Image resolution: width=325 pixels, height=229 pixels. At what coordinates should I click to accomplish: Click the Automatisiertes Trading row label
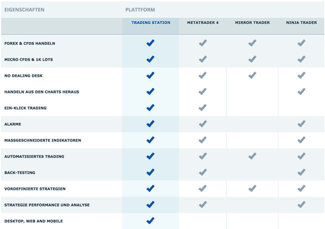click(x=34, y=156)
